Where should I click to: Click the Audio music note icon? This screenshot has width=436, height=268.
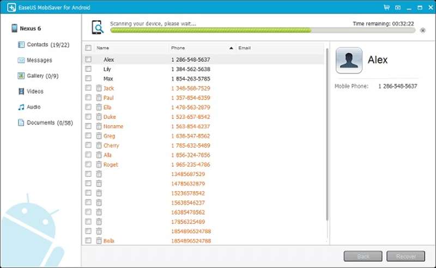click(21, 107)
